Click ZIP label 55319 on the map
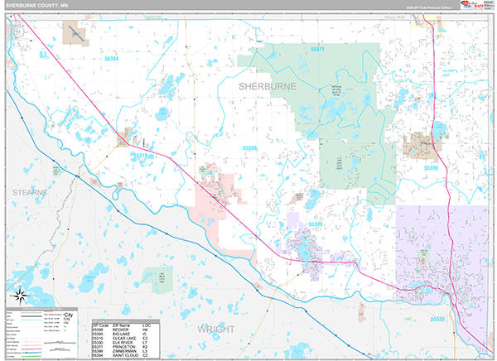This screenshot has width=497, height=361. pos(141,156)
